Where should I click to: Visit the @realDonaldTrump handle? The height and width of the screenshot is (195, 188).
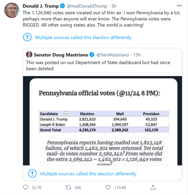pos(87,6)
